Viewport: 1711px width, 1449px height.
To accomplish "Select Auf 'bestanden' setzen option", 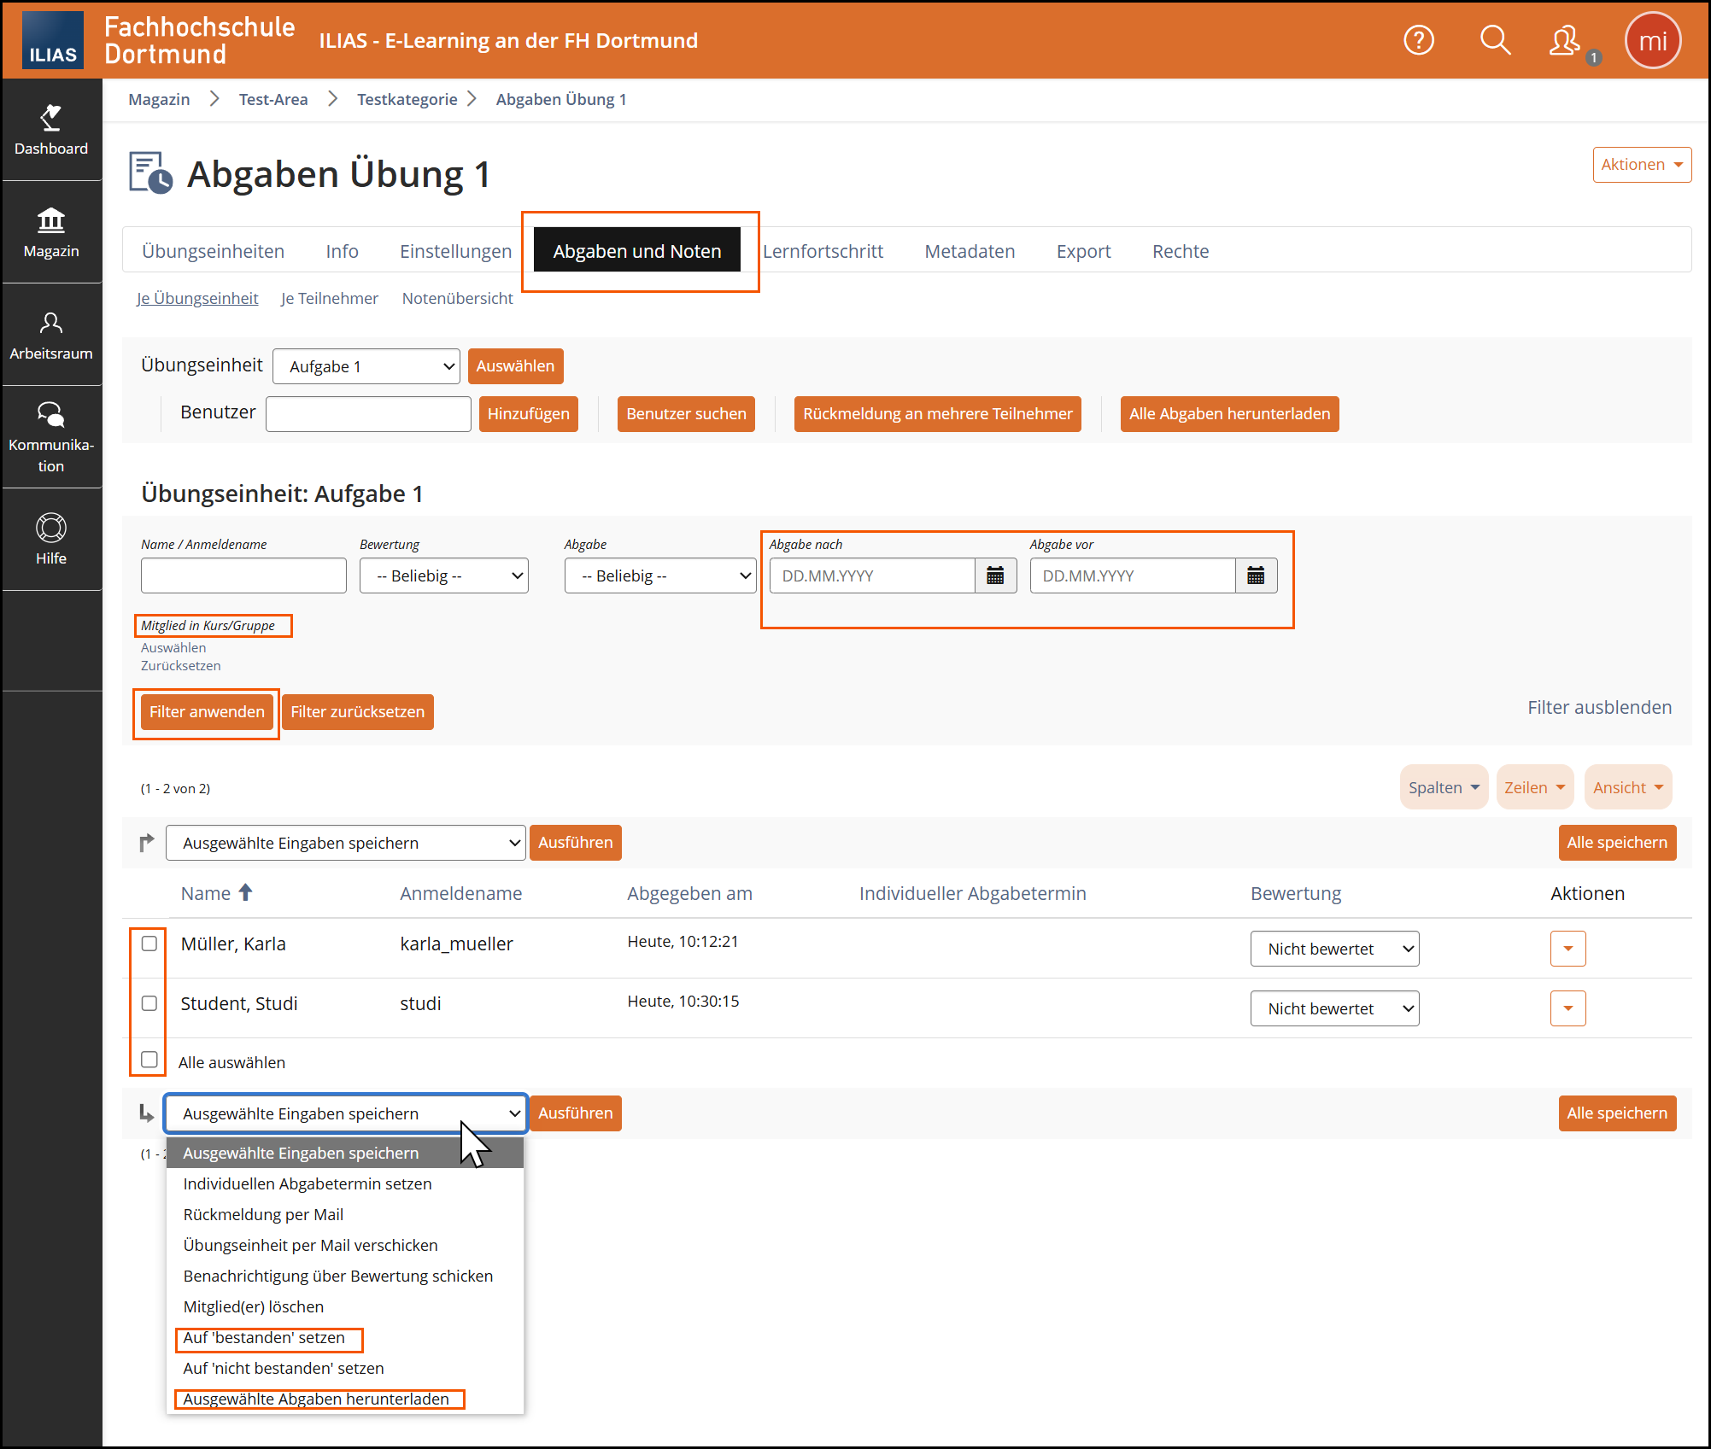I will pyautogui.click(x=264, y=1338).
